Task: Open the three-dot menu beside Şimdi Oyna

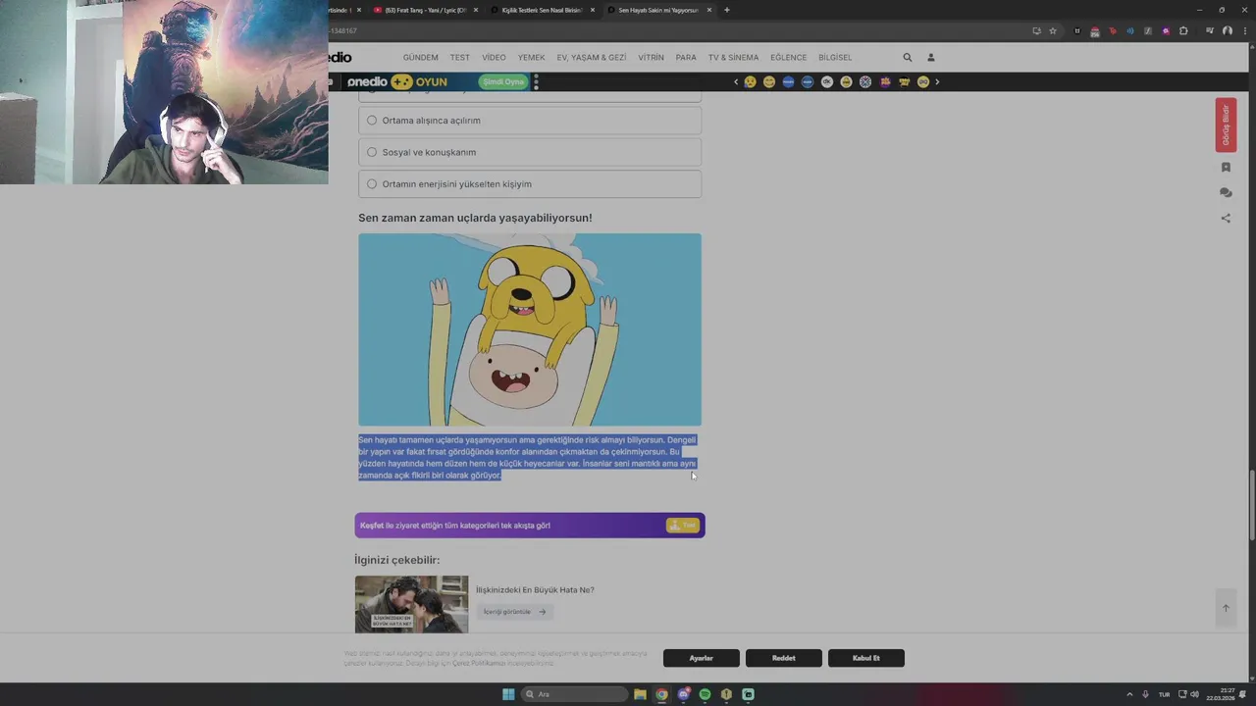Action: [536, 82]
